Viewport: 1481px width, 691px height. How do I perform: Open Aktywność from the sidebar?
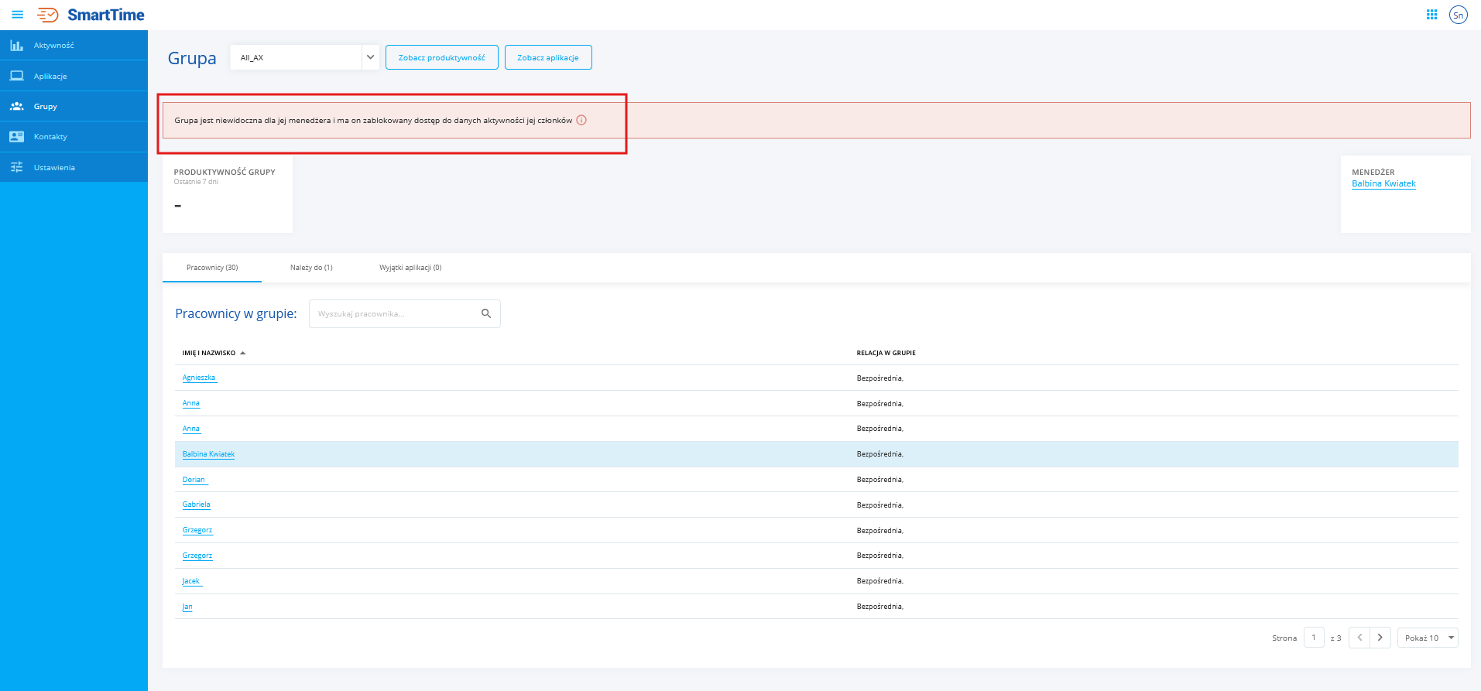pos(53,46)
